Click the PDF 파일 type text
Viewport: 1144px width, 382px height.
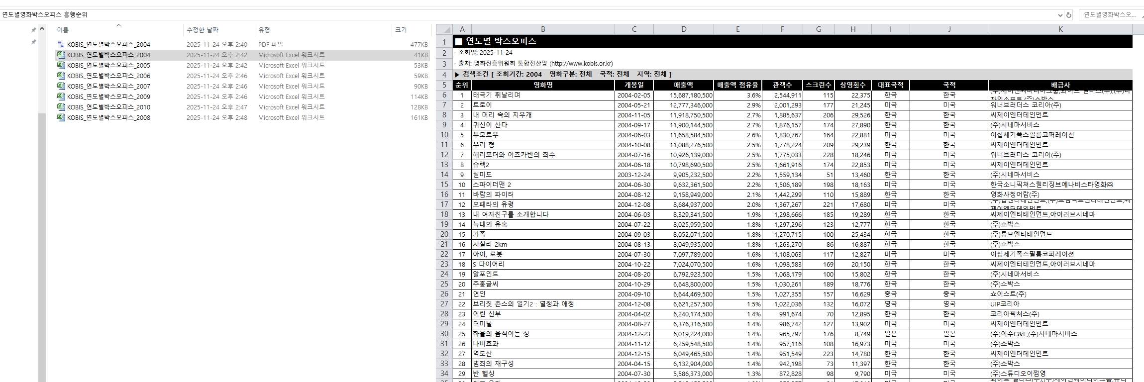[x=270, y=44]
